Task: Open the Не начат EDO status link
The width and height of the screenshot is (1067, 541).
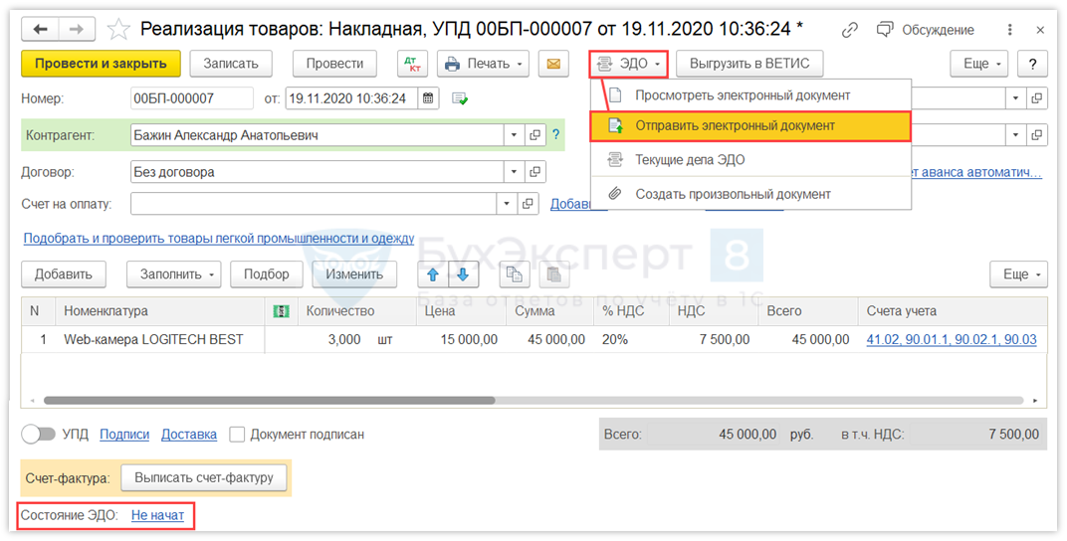Action: tap(157, 516)
